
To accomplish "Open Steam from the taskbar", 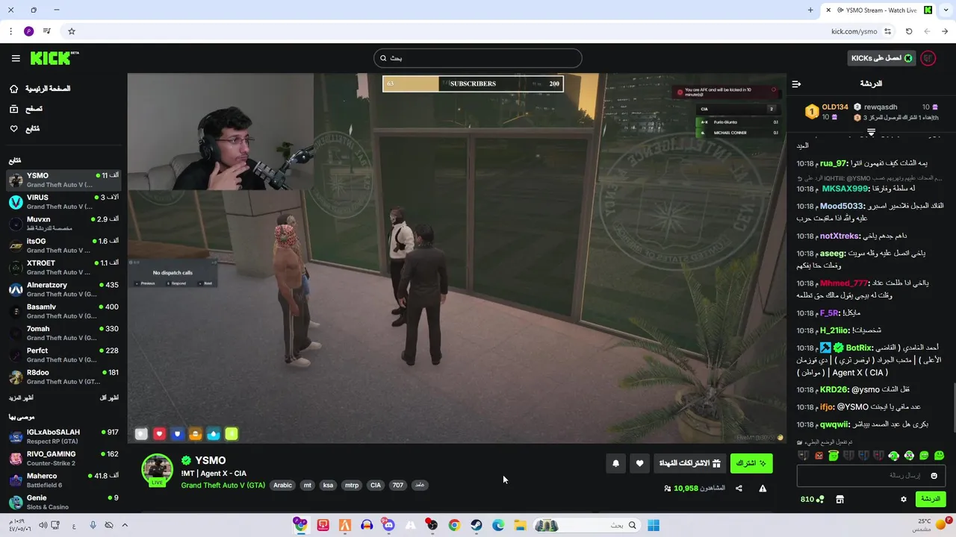I will (476, 525).
